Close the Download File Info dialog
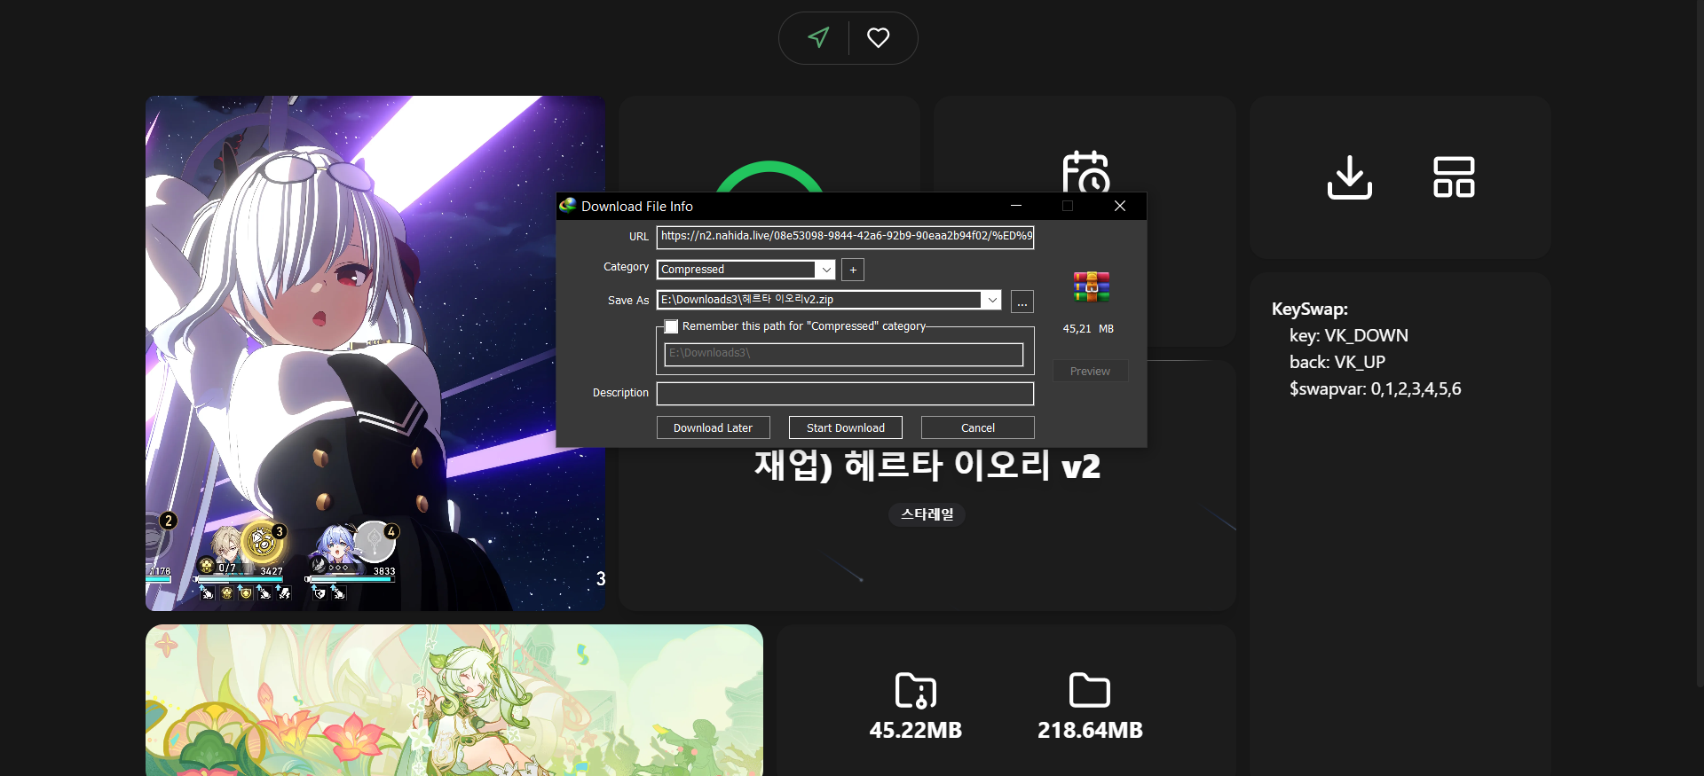Screen dimensions: 1704x776 1120,206
